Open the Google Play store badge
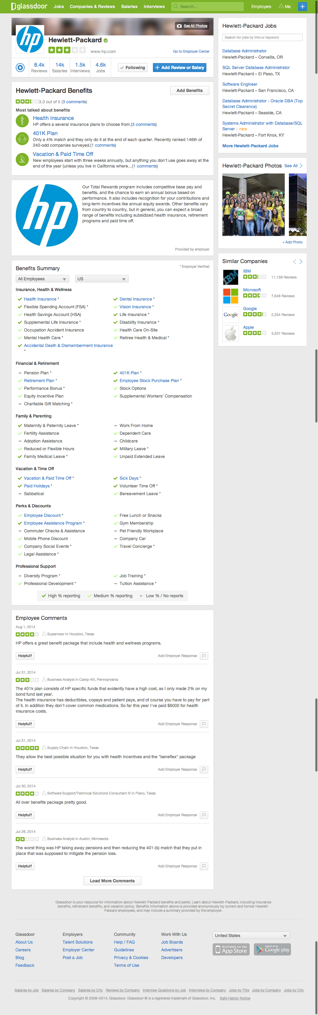Image resolution: width=318 pixels, height=1015 pixels. click(272, 950)
